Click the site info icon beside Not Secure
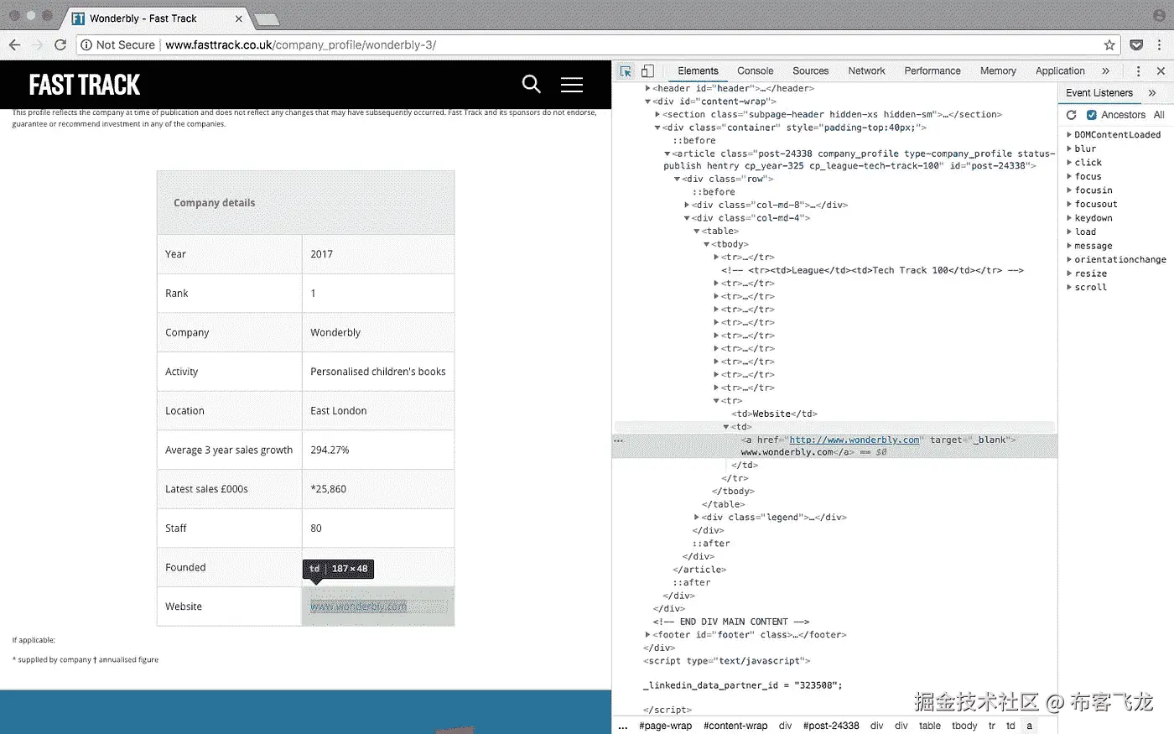Screen dimensions: 1174x734 86,44
